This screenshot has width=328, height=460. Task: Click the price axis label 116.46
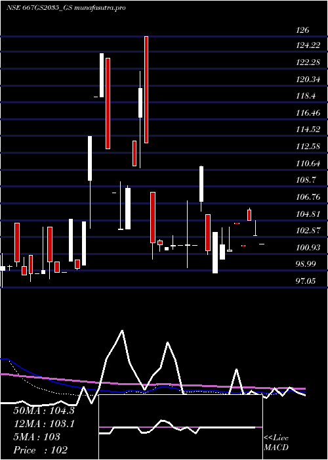tap(308, 113)
